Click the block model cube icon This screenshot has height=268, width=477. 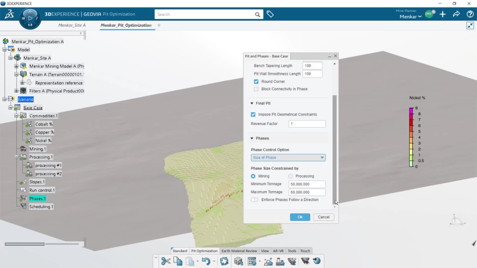[x=239, y=261]
